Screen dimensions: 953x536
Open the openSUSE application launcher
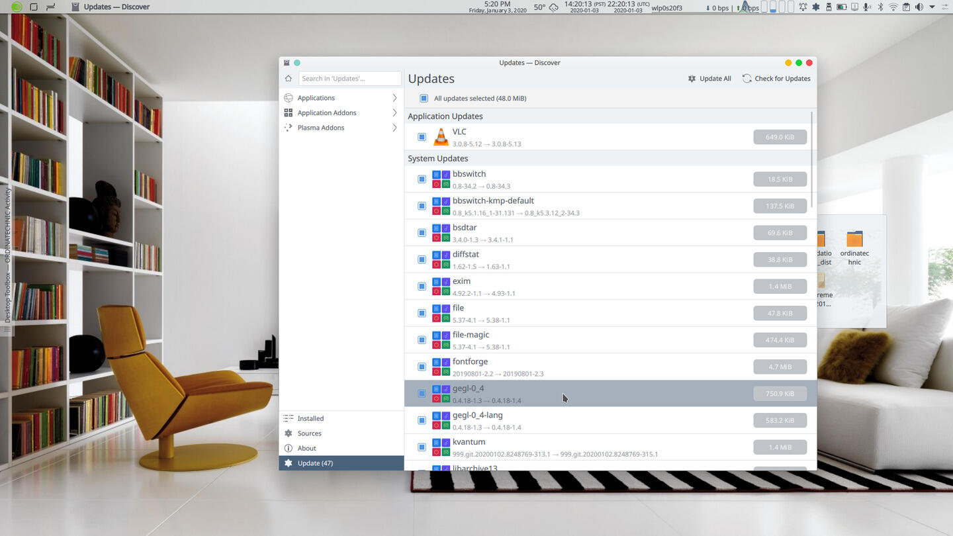point(17,7)
